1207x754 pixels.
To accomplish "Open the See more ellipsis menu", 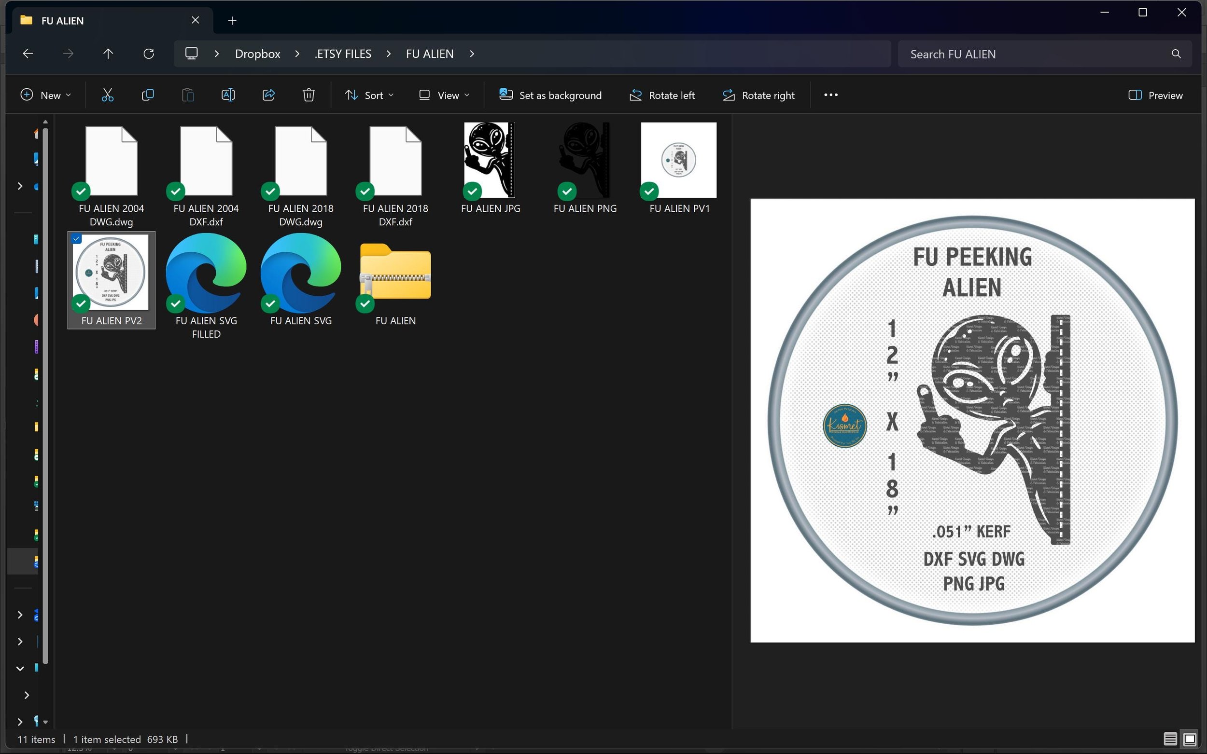I will tap(831, 95).
